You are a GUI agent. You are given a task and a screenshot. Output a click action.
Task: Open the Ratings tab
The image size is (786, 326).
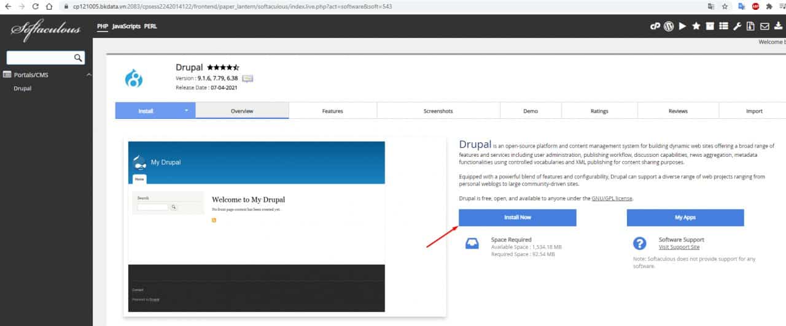pyautogui.click(x=599, y=111)
